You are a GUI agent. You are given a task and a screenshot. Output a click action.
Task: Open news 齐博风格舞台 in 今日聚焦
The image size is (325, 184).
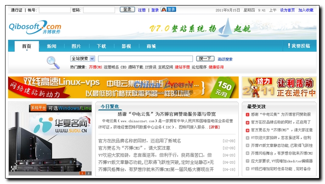tap(156, 170)
